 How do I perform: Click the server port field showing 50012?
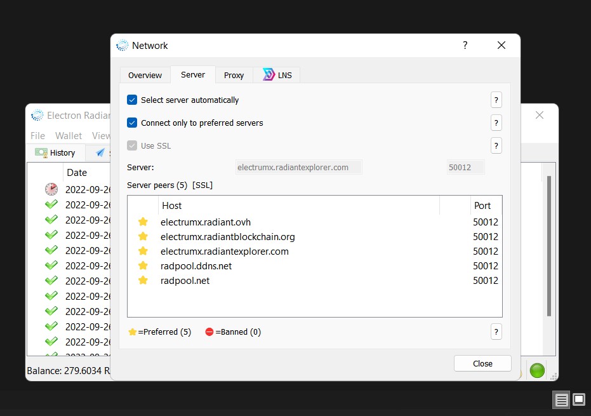pos(465,168)
